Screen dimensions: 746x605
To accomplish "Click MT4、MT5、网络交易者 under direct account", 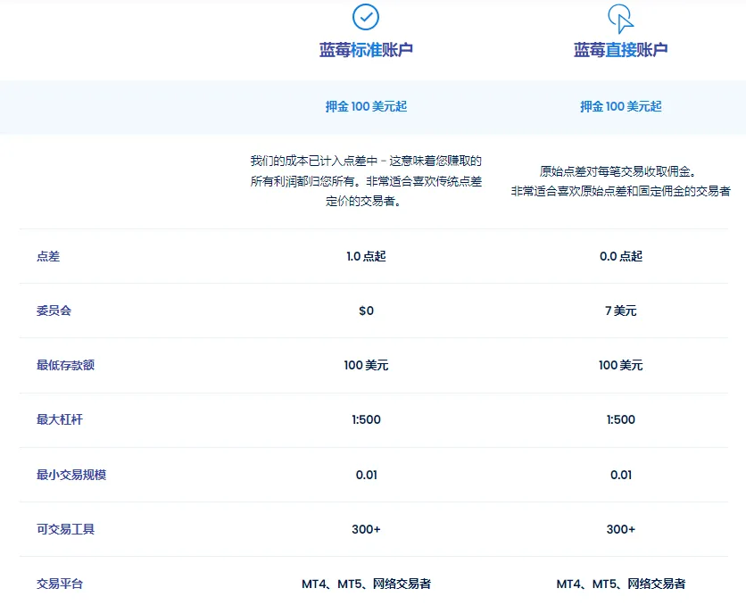I will click(x=620, y=584).
